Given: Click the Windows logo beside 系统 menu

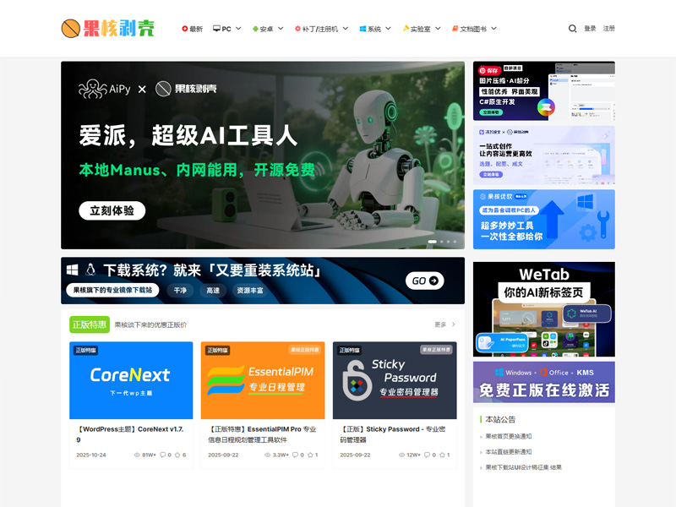Looking at the screenshot, I should point(362,28).
